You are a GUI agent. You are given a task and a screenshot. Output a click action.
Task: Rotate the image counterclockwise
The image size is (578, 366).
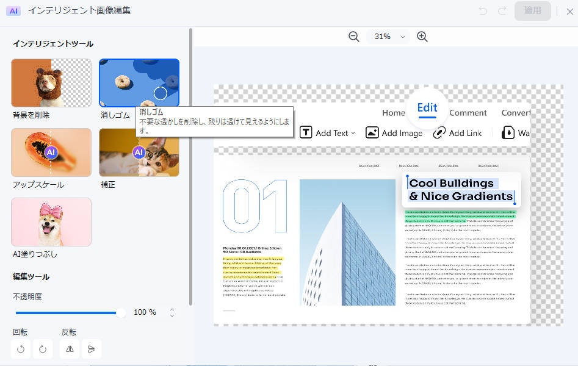(x=20, y=349)
